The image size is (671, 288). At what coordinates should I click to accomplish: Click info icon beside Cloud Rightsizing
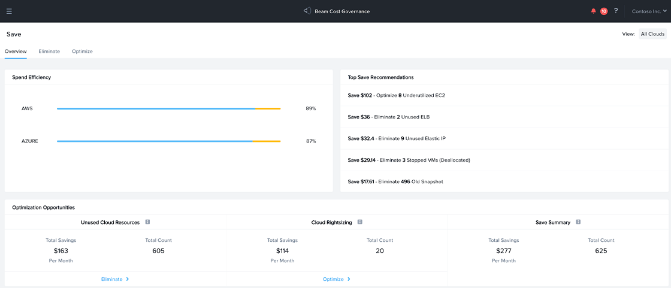(360, 222)
